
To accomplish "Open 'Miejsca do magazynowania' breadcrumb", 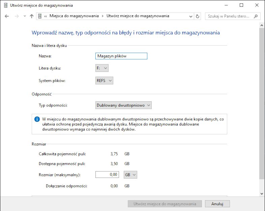I will coord(74,16).
